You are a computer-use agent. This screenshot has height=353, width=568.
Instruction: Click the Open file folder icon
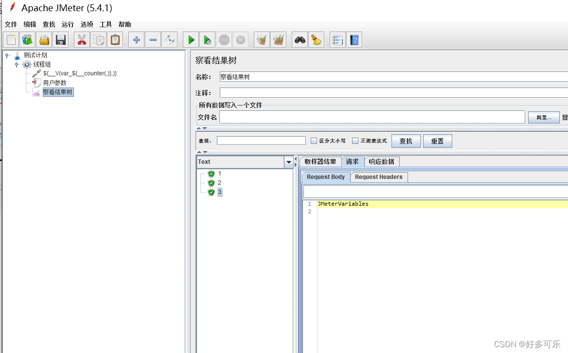(44, 40)
